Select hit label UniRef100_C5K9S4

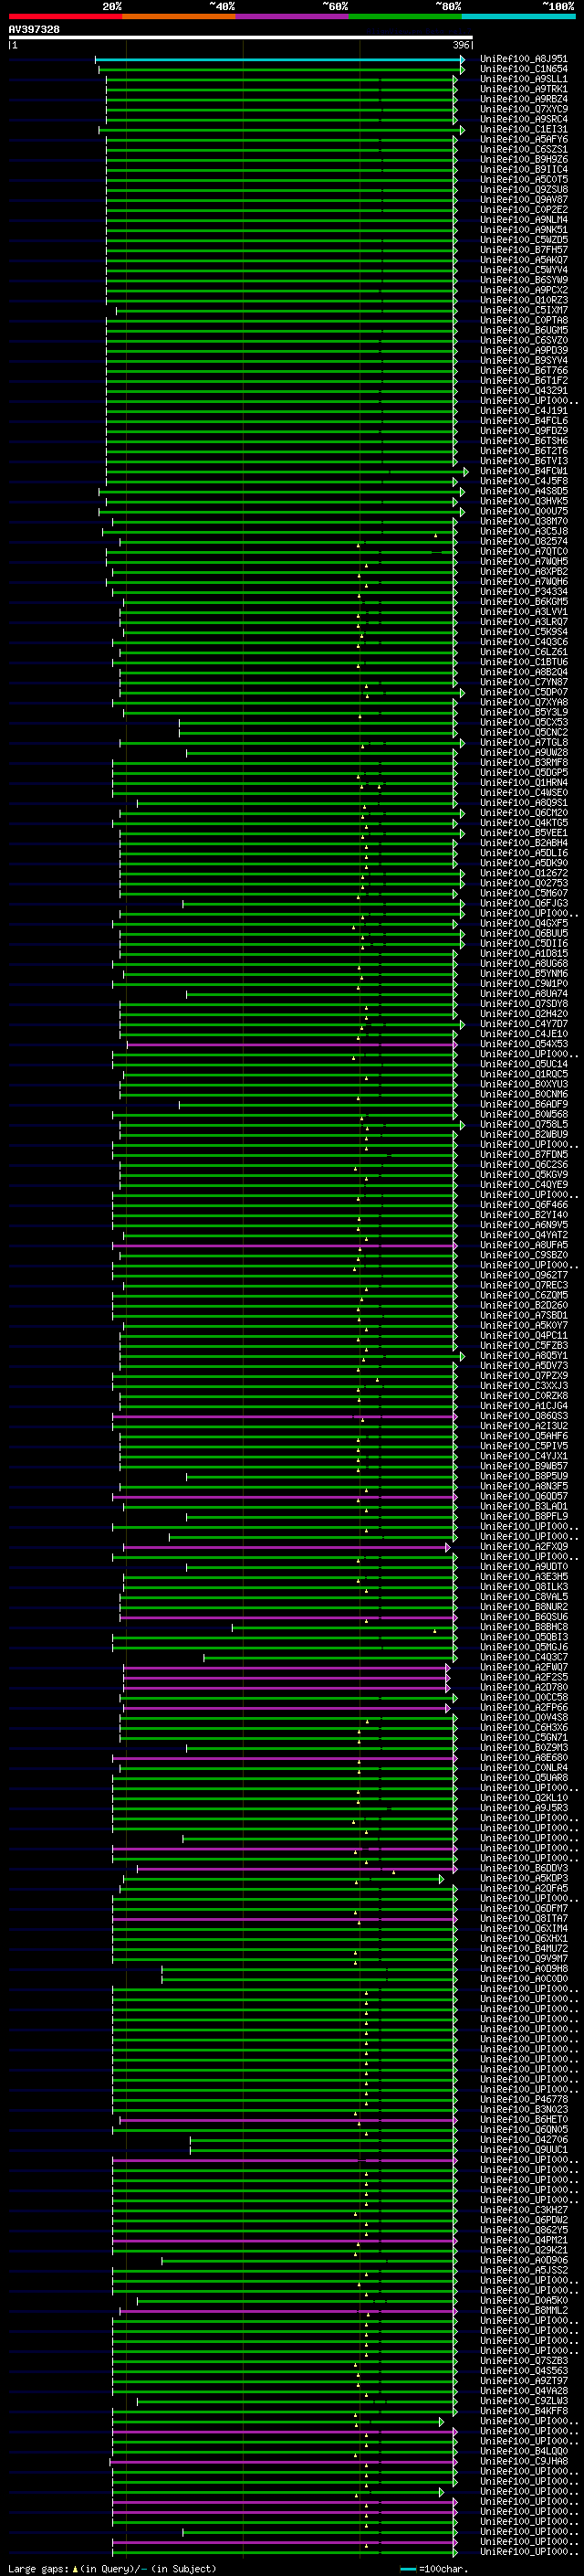[x=524, y=632]
